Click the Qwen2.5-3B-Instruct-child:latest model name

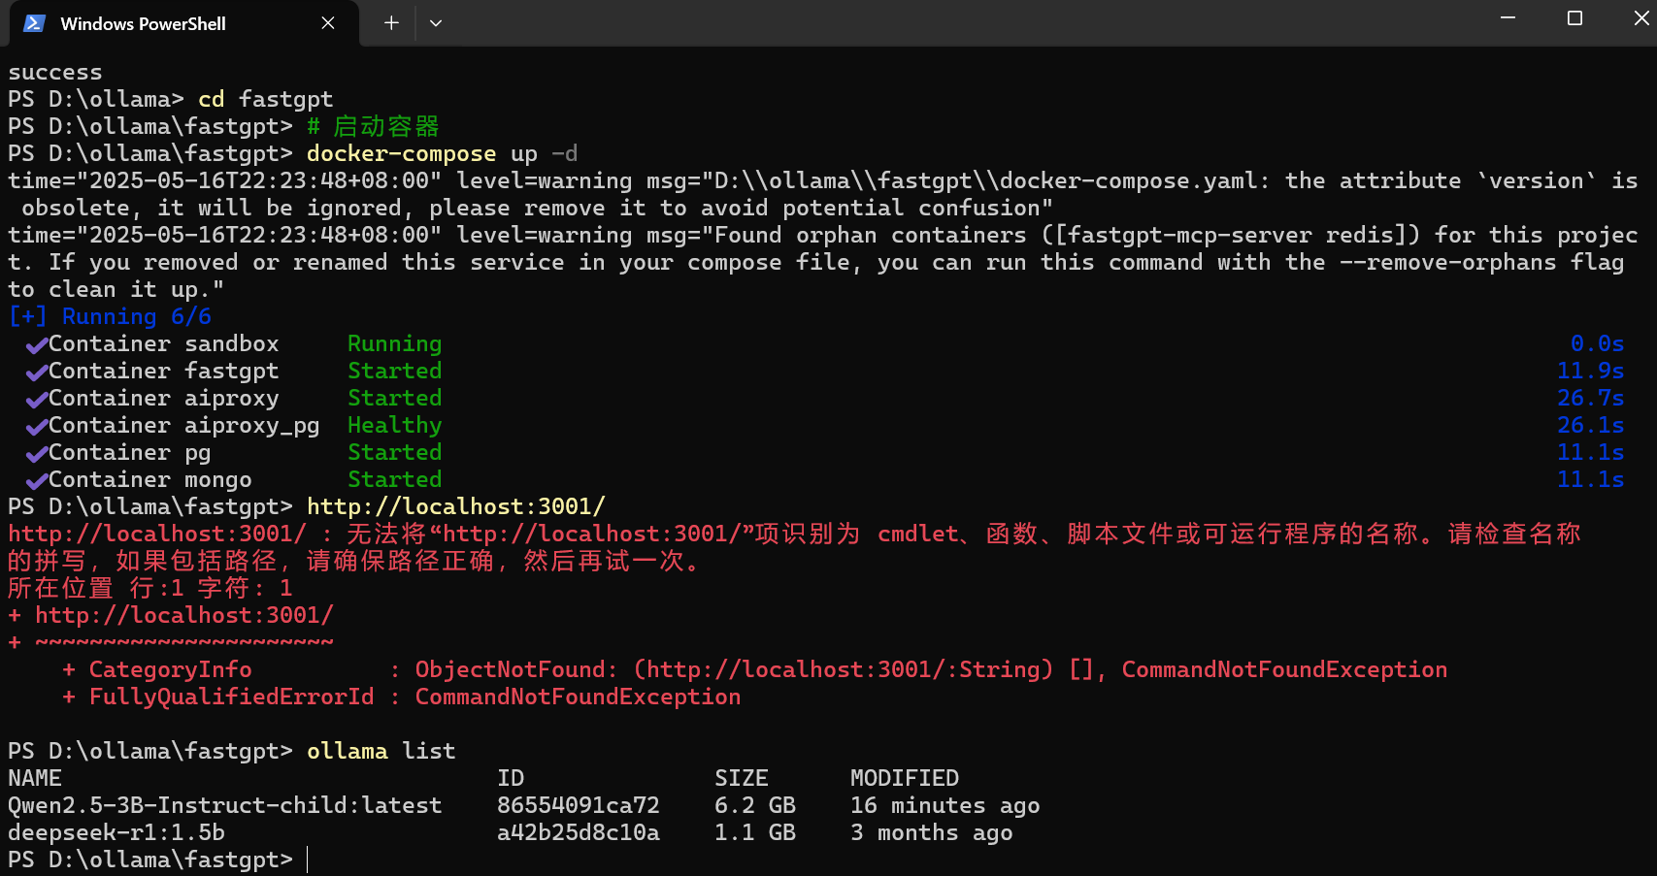coord(224,805)
